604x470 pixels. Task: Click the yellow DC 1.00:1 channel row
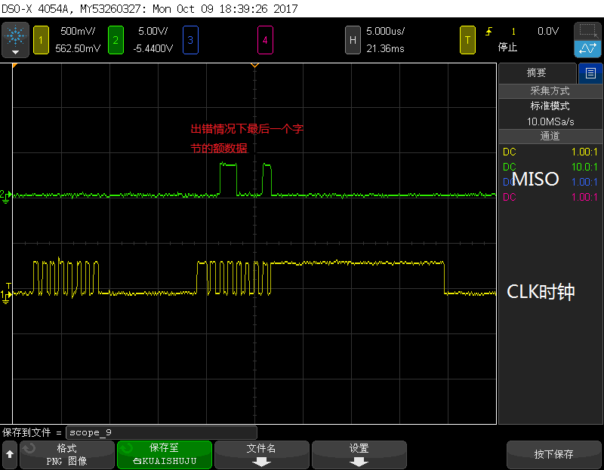coord(550,152)
